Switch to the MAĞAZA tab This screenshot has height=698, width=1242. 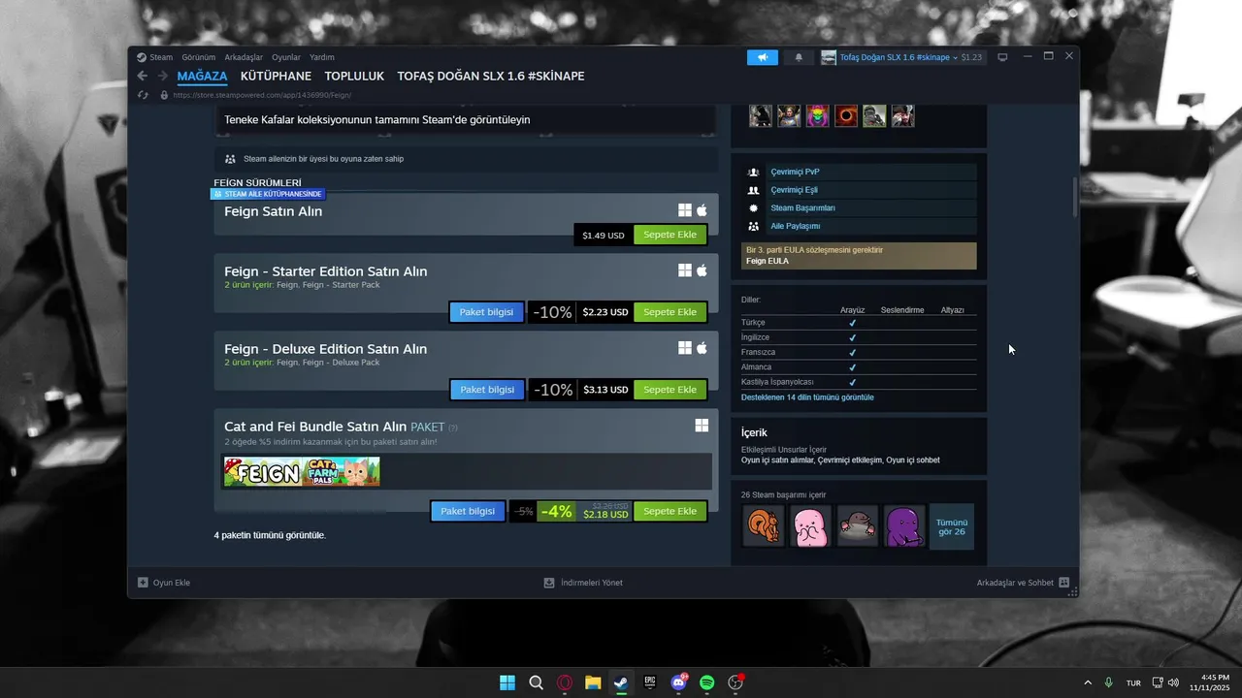coord(202,76)
